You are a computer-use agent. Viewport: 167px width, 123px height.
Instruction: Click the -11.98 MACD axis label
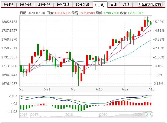click(12, 112)
